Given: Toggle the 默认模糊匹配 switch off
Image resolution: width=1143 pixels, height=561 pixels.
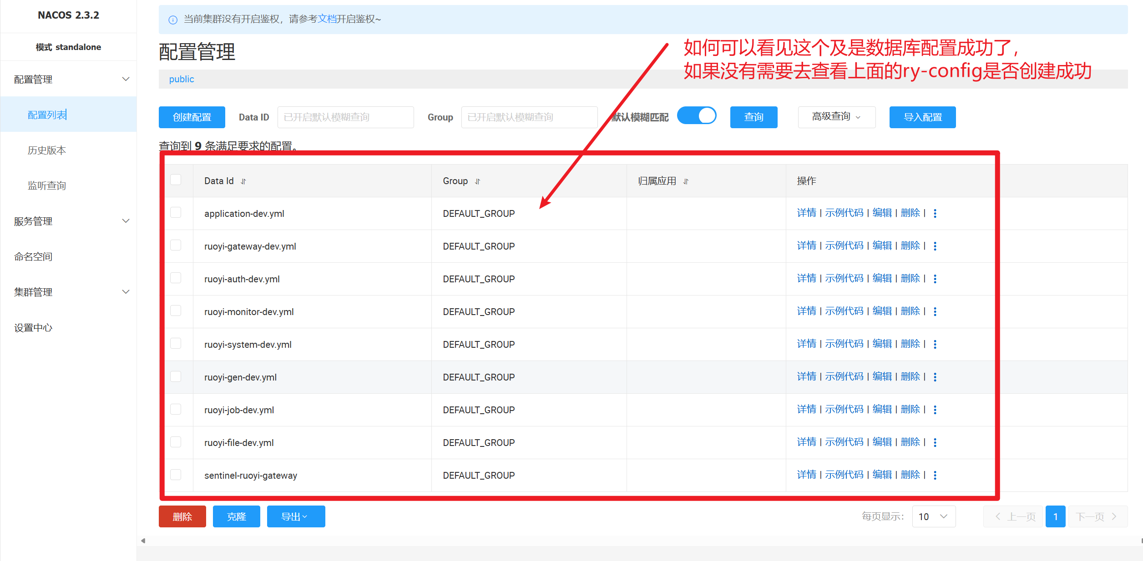Looking at the screenshot, I should click(697, 116).
